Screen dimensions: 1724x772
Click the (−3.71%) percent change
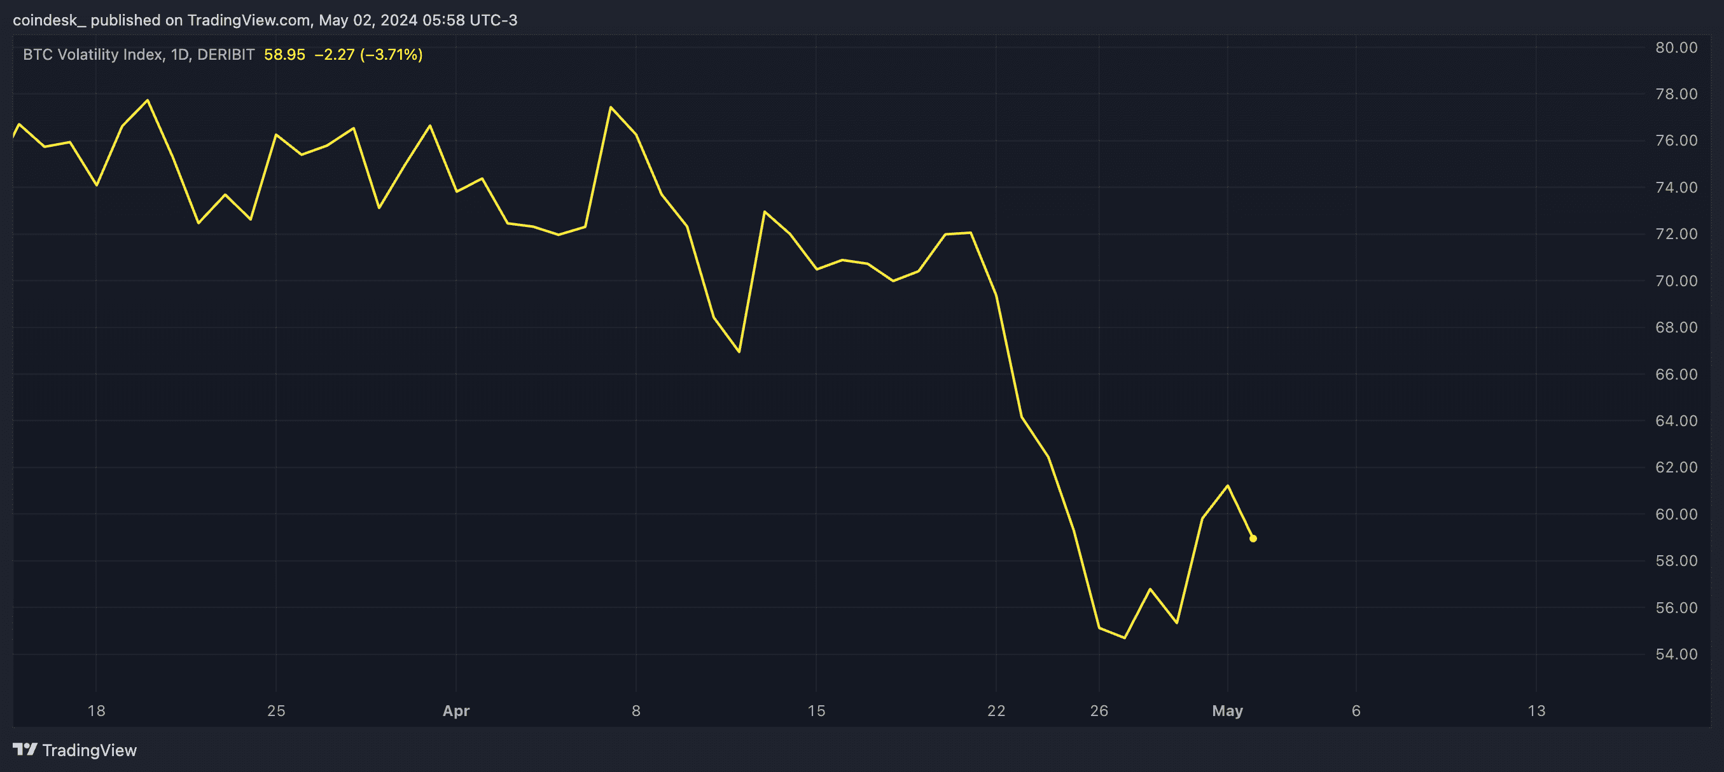point(391,54)
